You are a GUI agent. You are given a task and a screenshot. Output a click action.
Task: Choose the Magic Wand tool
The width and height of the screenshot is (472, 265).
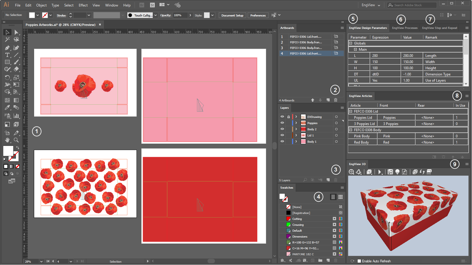pos(7,39)
